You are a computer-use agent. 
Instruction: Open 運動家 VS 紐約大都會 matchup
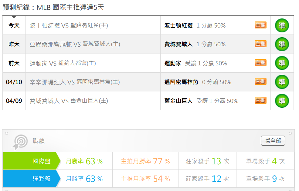pos(63,63)
